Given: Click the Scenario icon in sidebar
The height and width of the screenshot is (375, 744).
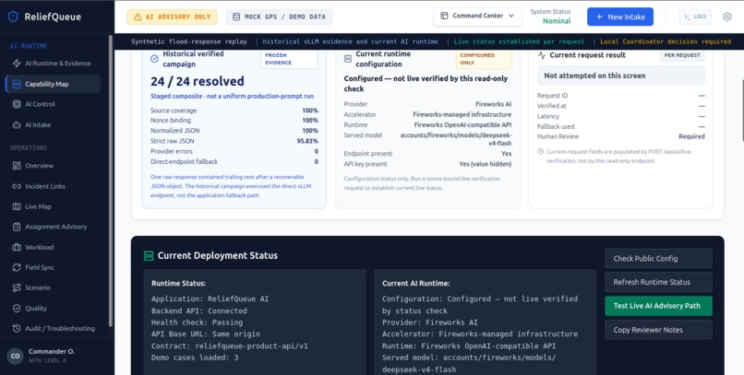Looking at the screenshot, I should point(17,287).
